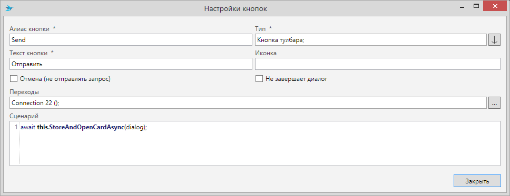
Task: Select the Переходы field showing Connection 22
Action: (248, 103)
